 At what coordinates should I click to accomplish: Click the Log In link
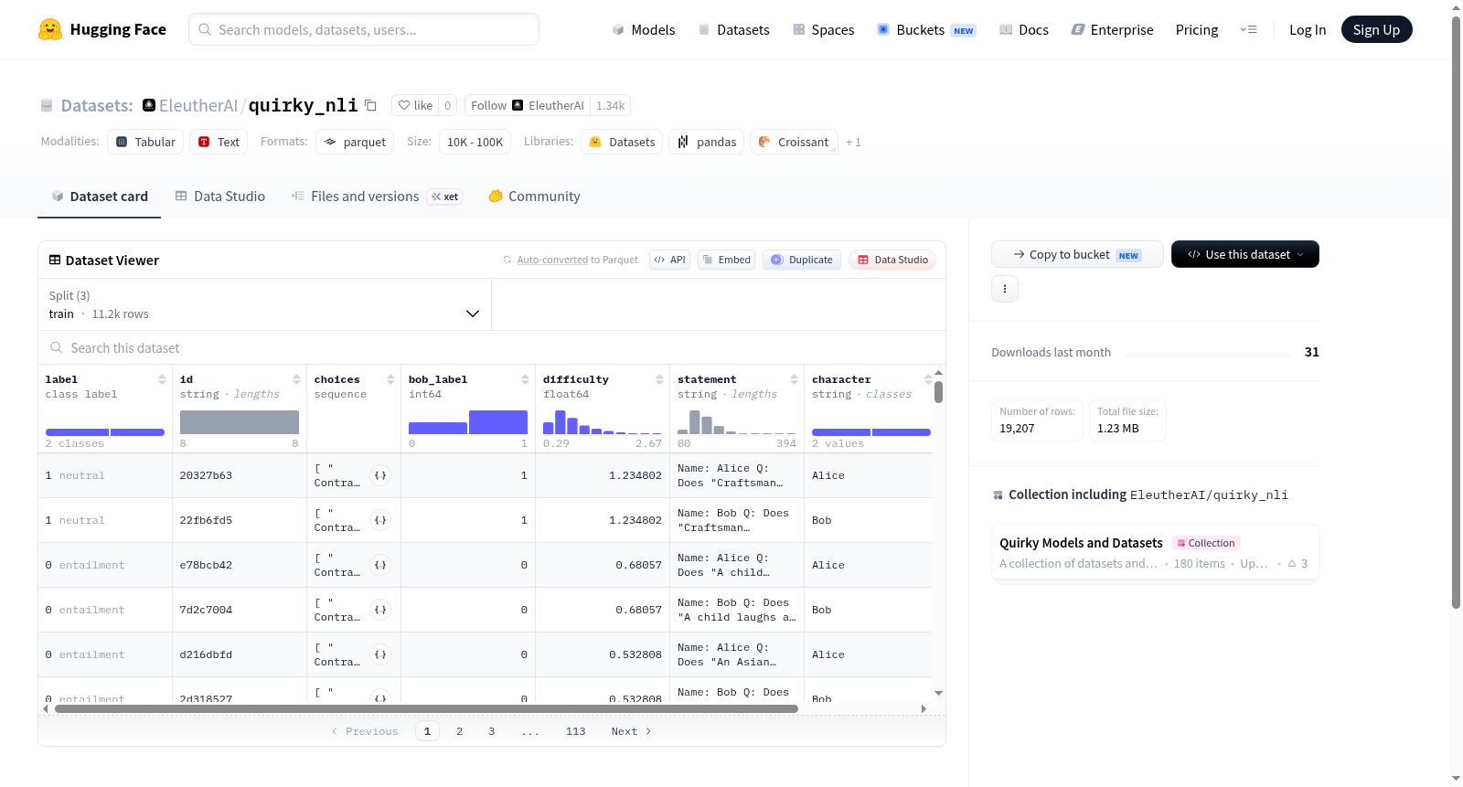pos(1308,30)
